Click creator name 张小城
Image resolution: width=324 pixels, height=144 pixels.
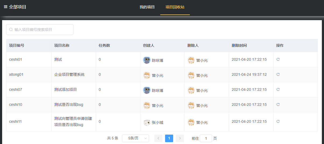pyautogui.click(x=158, y=123)
